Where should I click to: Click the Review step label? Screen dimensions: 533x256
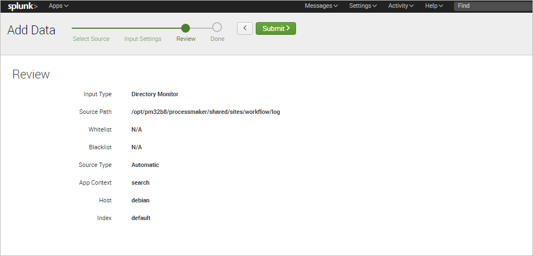[x=186, y=39]
